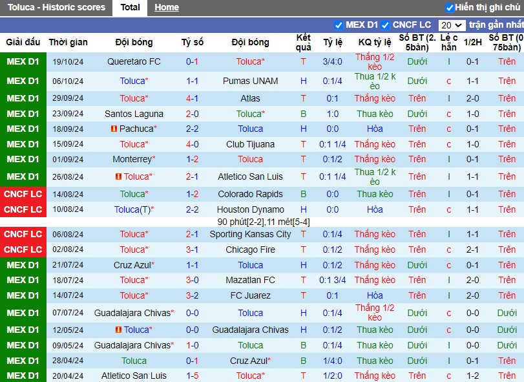Click the MEX D1 label on 19/10/24 row

(x=23, y=61)
